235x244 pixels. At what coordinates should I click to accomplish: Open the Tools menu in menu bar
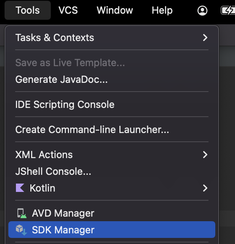pos(28,10)
